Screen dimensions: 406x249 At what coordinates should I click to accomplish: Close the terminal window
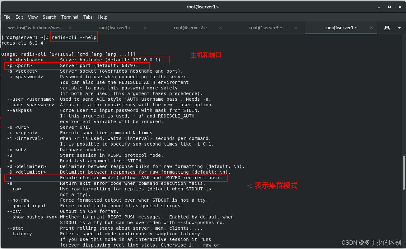click(x=399, y=7)
